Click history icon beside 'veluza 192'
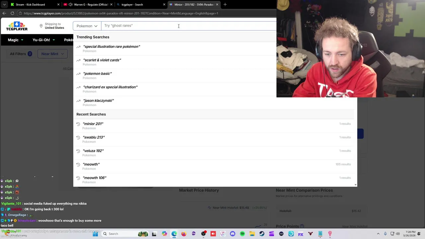Screen dimensions: 425x239 tap(78, 151)
